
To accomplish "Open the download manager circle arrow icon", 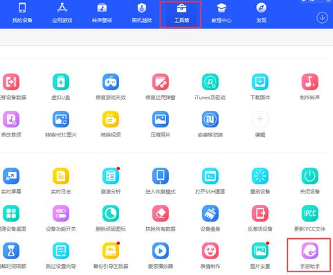I will [x=322, y=17].
